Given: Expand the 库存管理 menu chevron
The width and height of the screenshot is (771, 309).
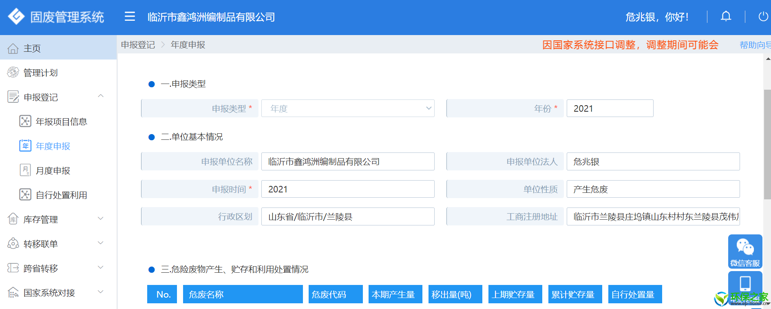Looking at the screenshot, I should pos(101,219).
